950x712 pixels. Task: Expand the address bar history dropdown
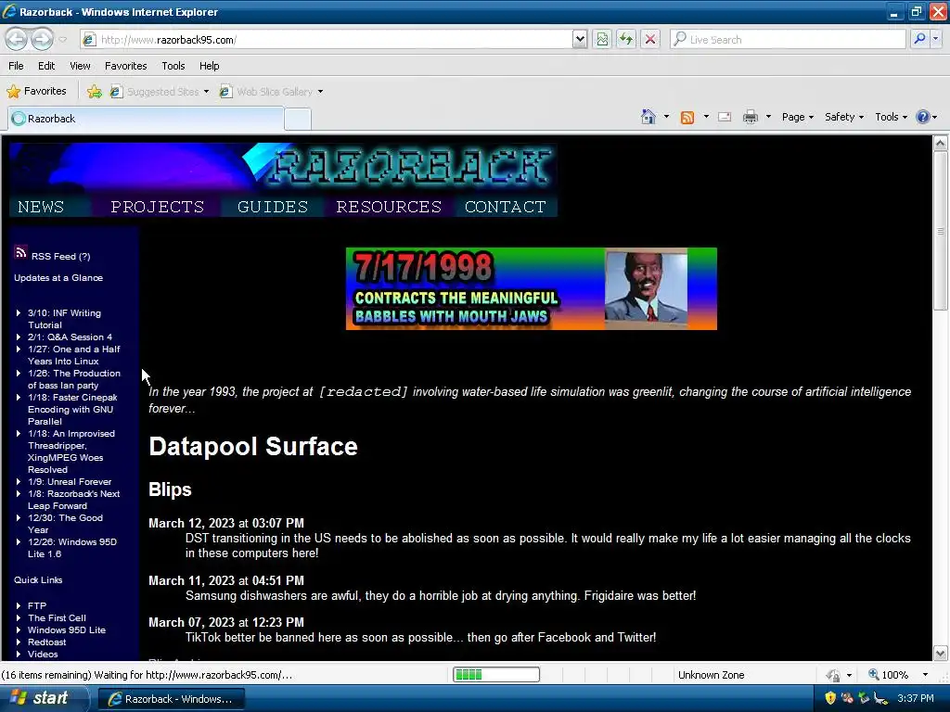(x=580, y=39)
